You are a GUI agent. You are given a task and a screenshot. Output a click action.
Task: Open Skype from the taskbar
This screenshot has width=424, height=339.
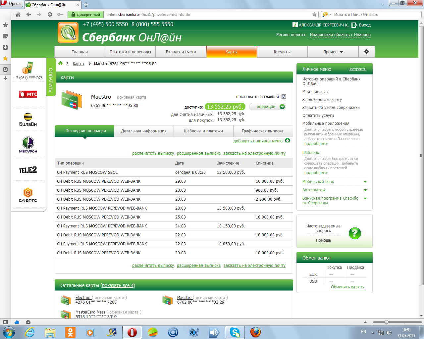click(x=235, y=332)
